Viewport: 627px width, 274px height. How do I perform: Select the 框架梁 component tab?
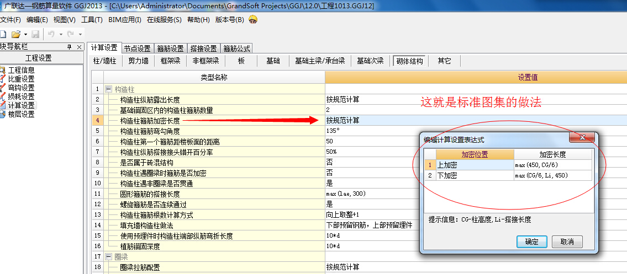tap(170, 61)
